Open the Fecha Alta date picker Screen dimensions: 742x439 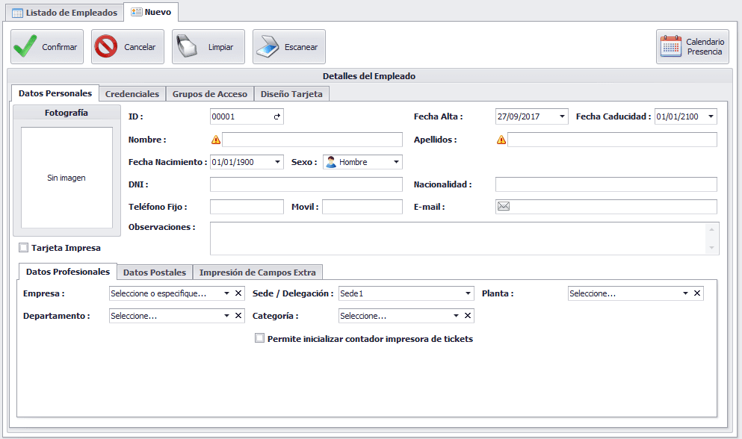(562, 116)
